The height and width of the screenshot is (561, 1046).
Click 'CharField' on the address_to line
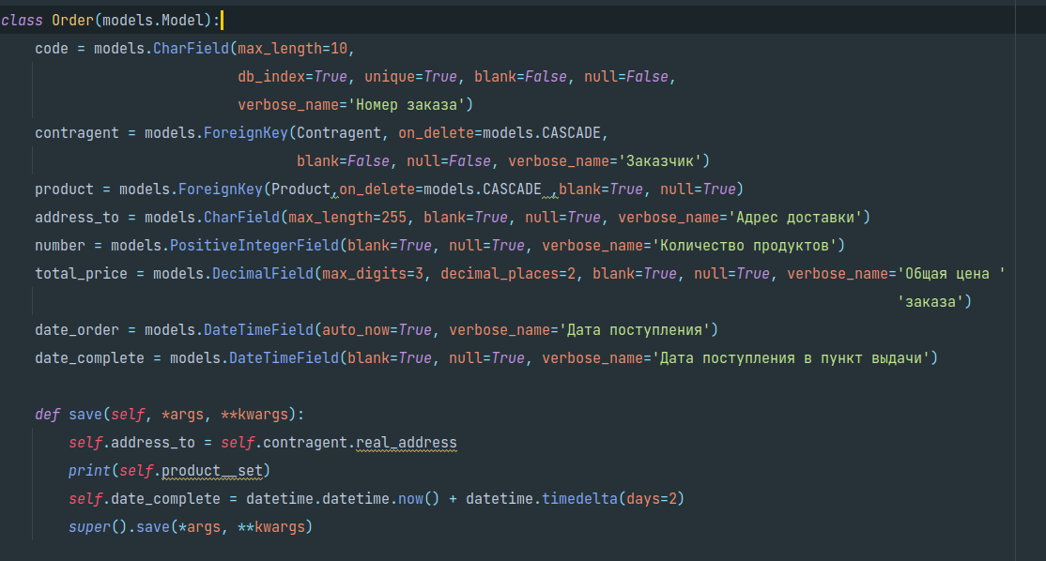tap(241, 218)
